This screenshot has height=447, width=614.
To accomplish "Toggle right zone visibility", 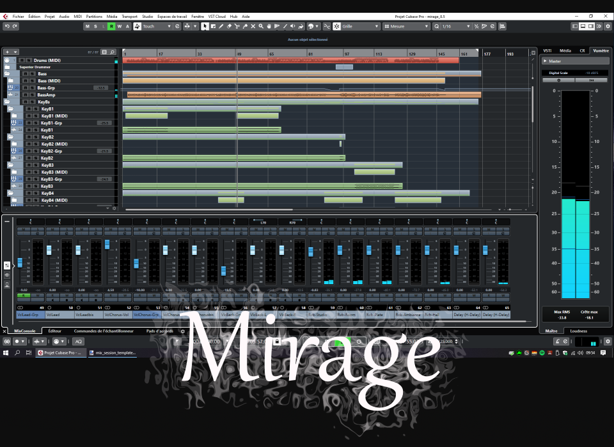I will [591, 26].
